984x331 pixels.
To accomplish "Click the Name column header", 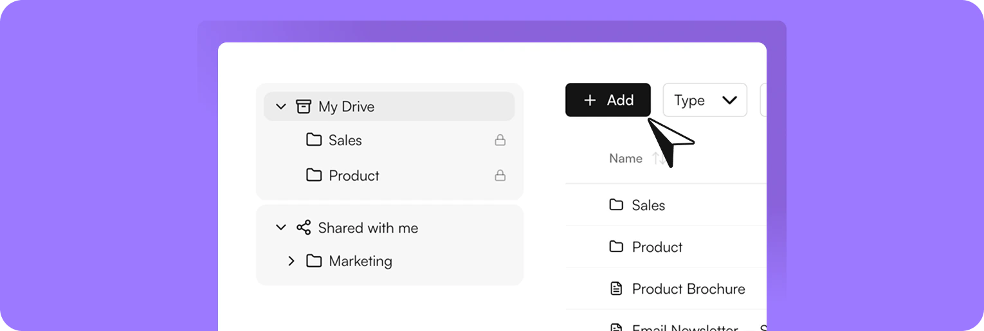I will (x=626, y=159).
